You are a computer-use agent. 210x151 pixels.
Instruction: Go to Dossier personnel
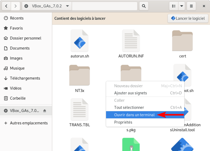coord(26,38)
